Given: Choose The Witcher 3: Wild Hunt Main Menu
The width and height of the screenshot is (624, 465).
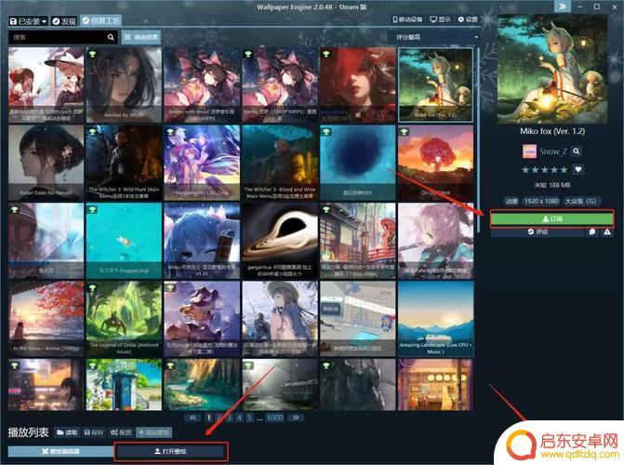Looking at the screenshot, I should pos(125,163).
